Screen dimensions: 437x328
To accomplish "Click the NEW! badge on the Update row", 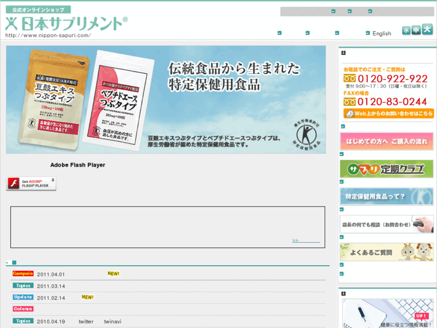I will tap(88, 297).
